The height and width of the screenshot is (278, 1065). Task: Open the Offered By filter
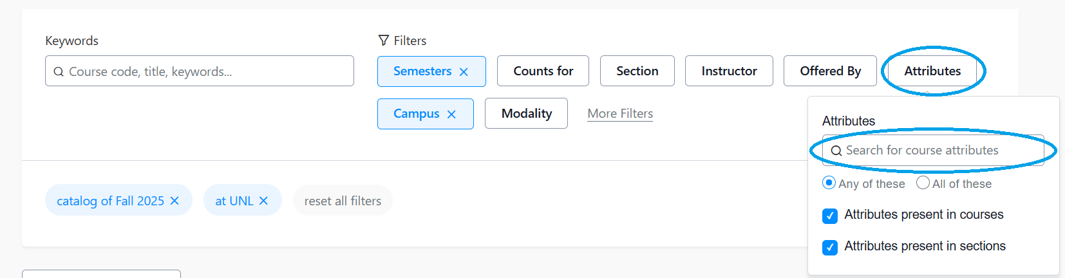click(830, 71)
